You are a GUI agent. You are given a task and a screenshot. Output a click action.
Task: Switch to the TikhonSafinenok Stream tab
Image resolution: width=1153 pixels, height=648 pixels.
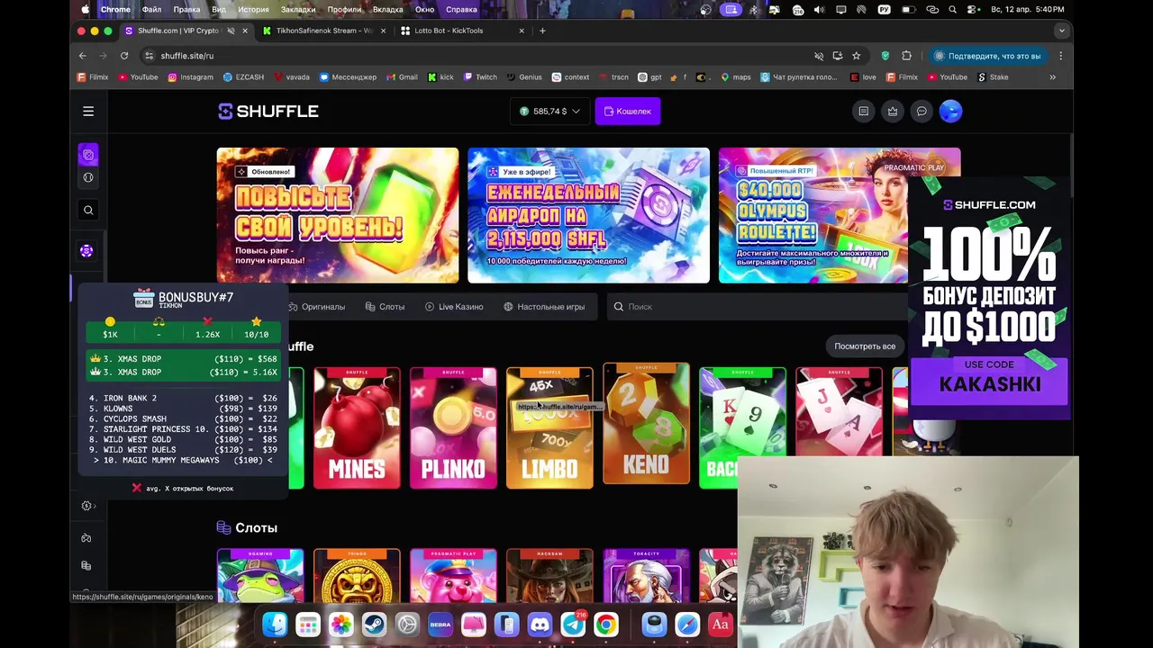tap(324, 31)
